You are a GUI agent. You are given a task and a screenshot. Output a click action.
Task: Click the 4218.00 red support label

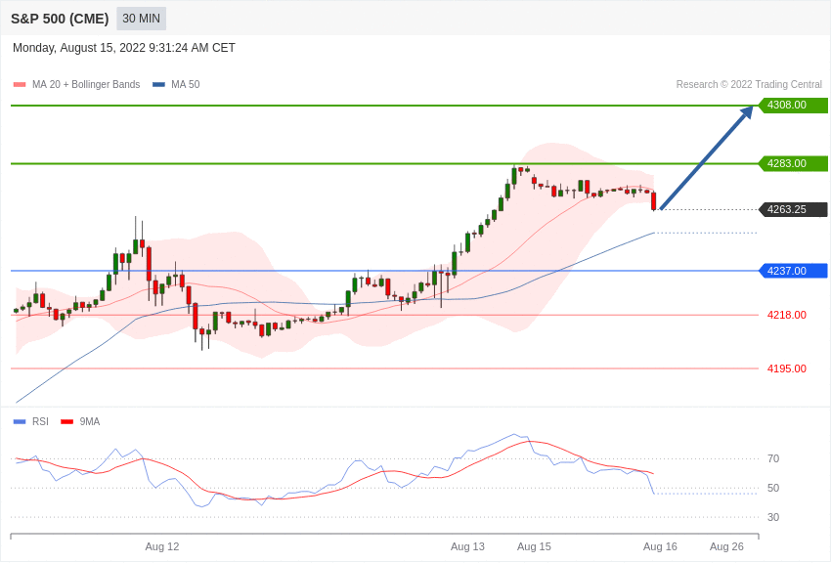[x=786, y=315]
